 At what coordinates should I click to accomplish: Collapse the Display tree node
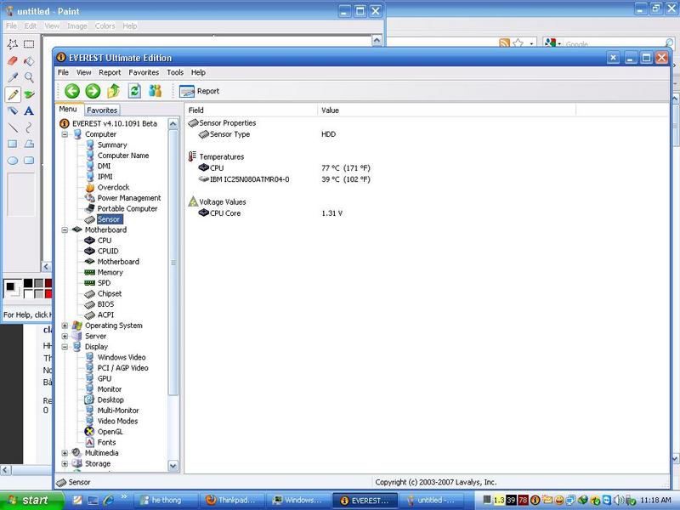click(x=65, y=347)
